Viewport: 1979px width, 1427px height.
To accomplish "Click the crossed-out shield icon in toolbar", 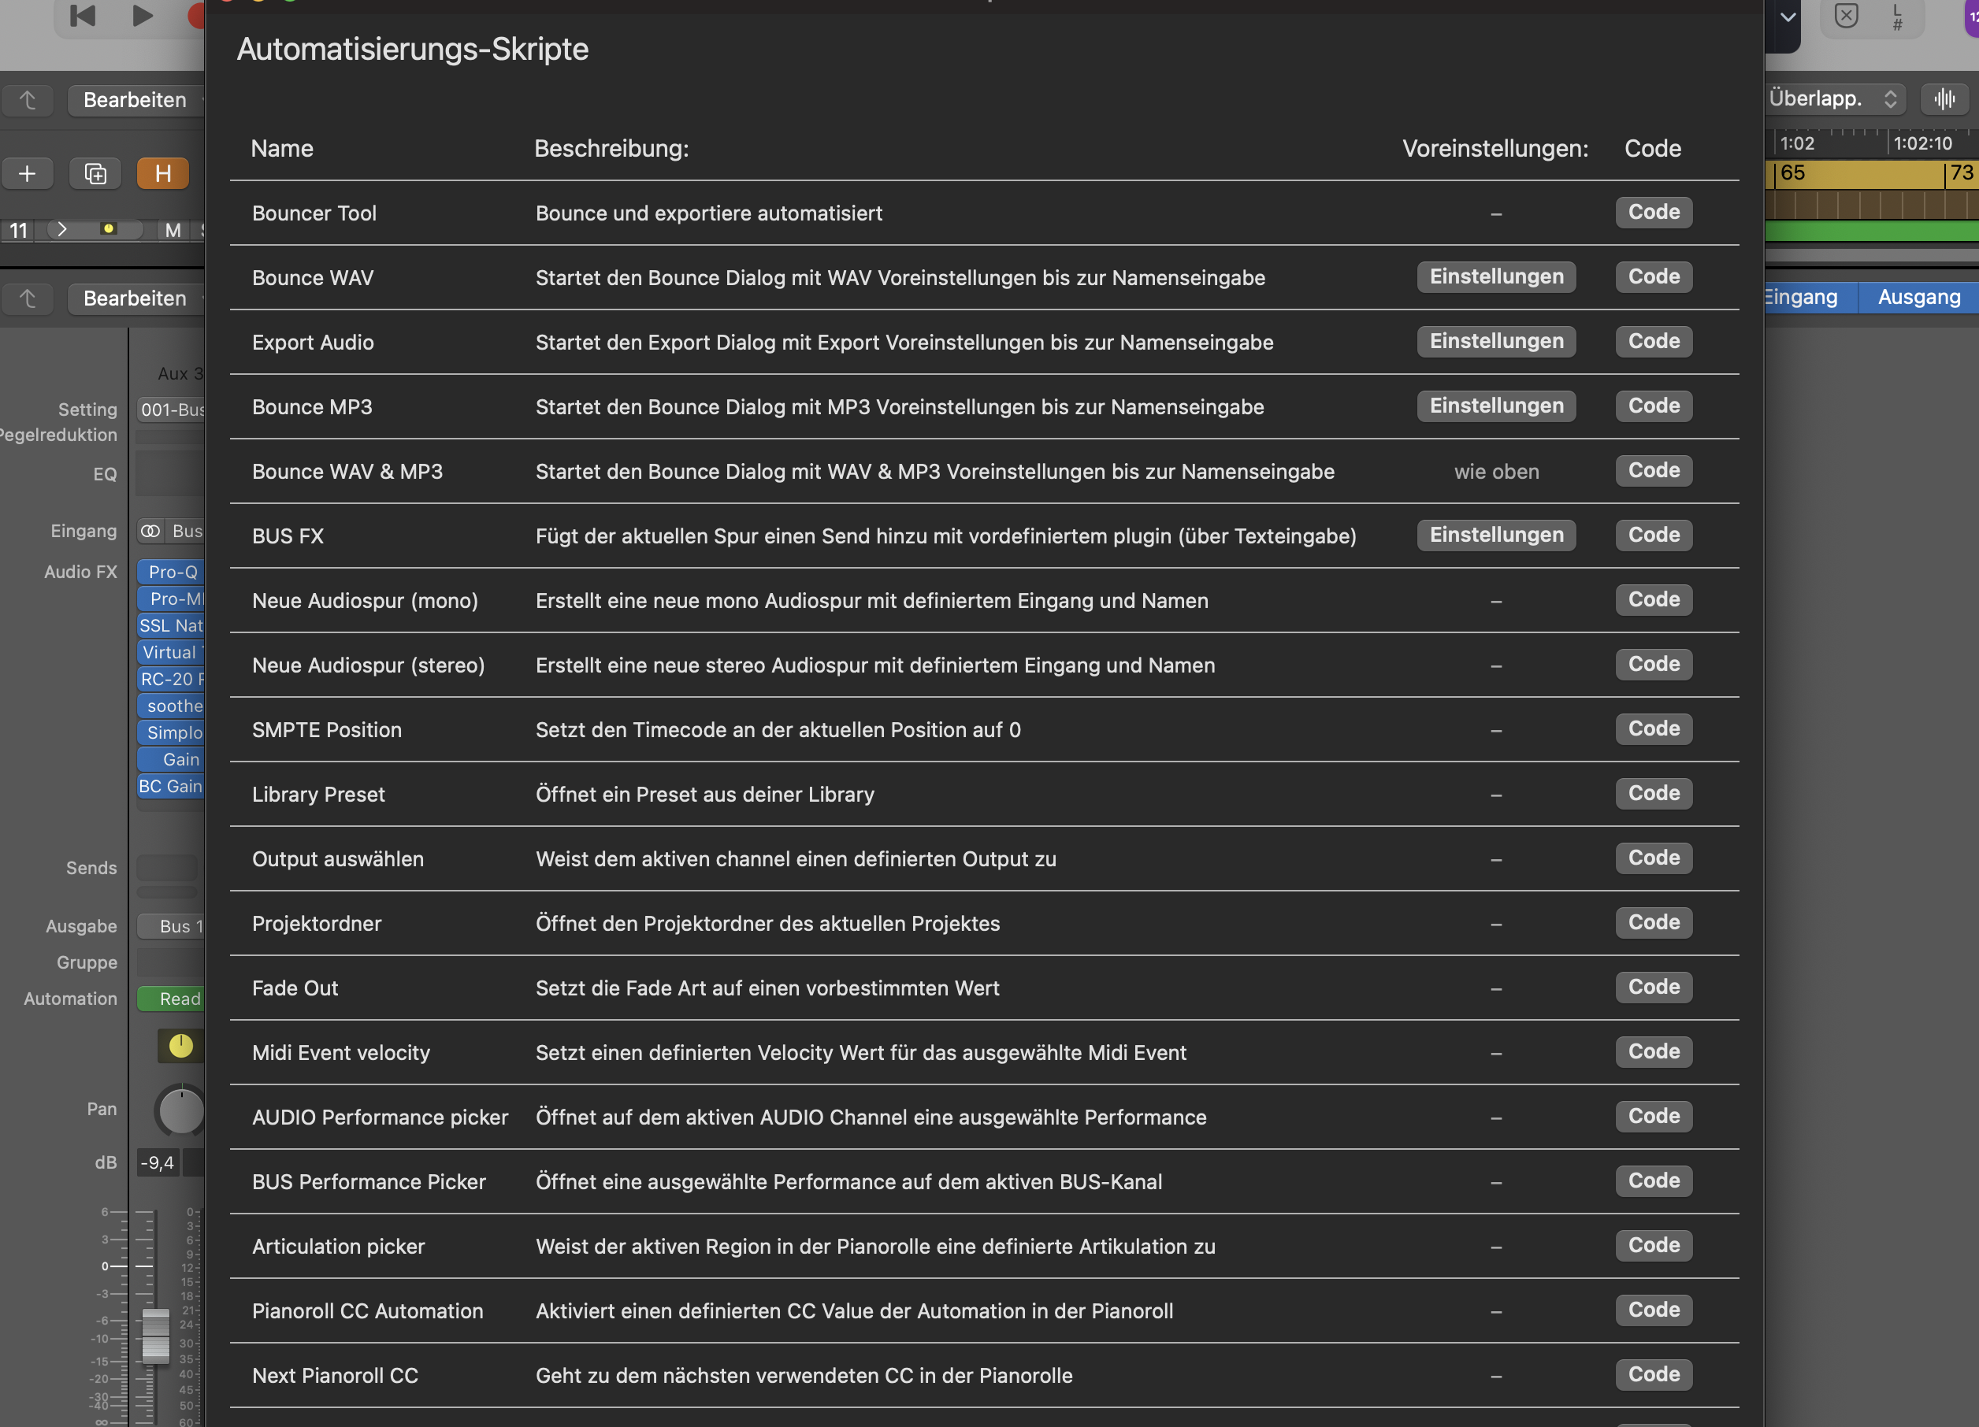I will point(1847,16).
